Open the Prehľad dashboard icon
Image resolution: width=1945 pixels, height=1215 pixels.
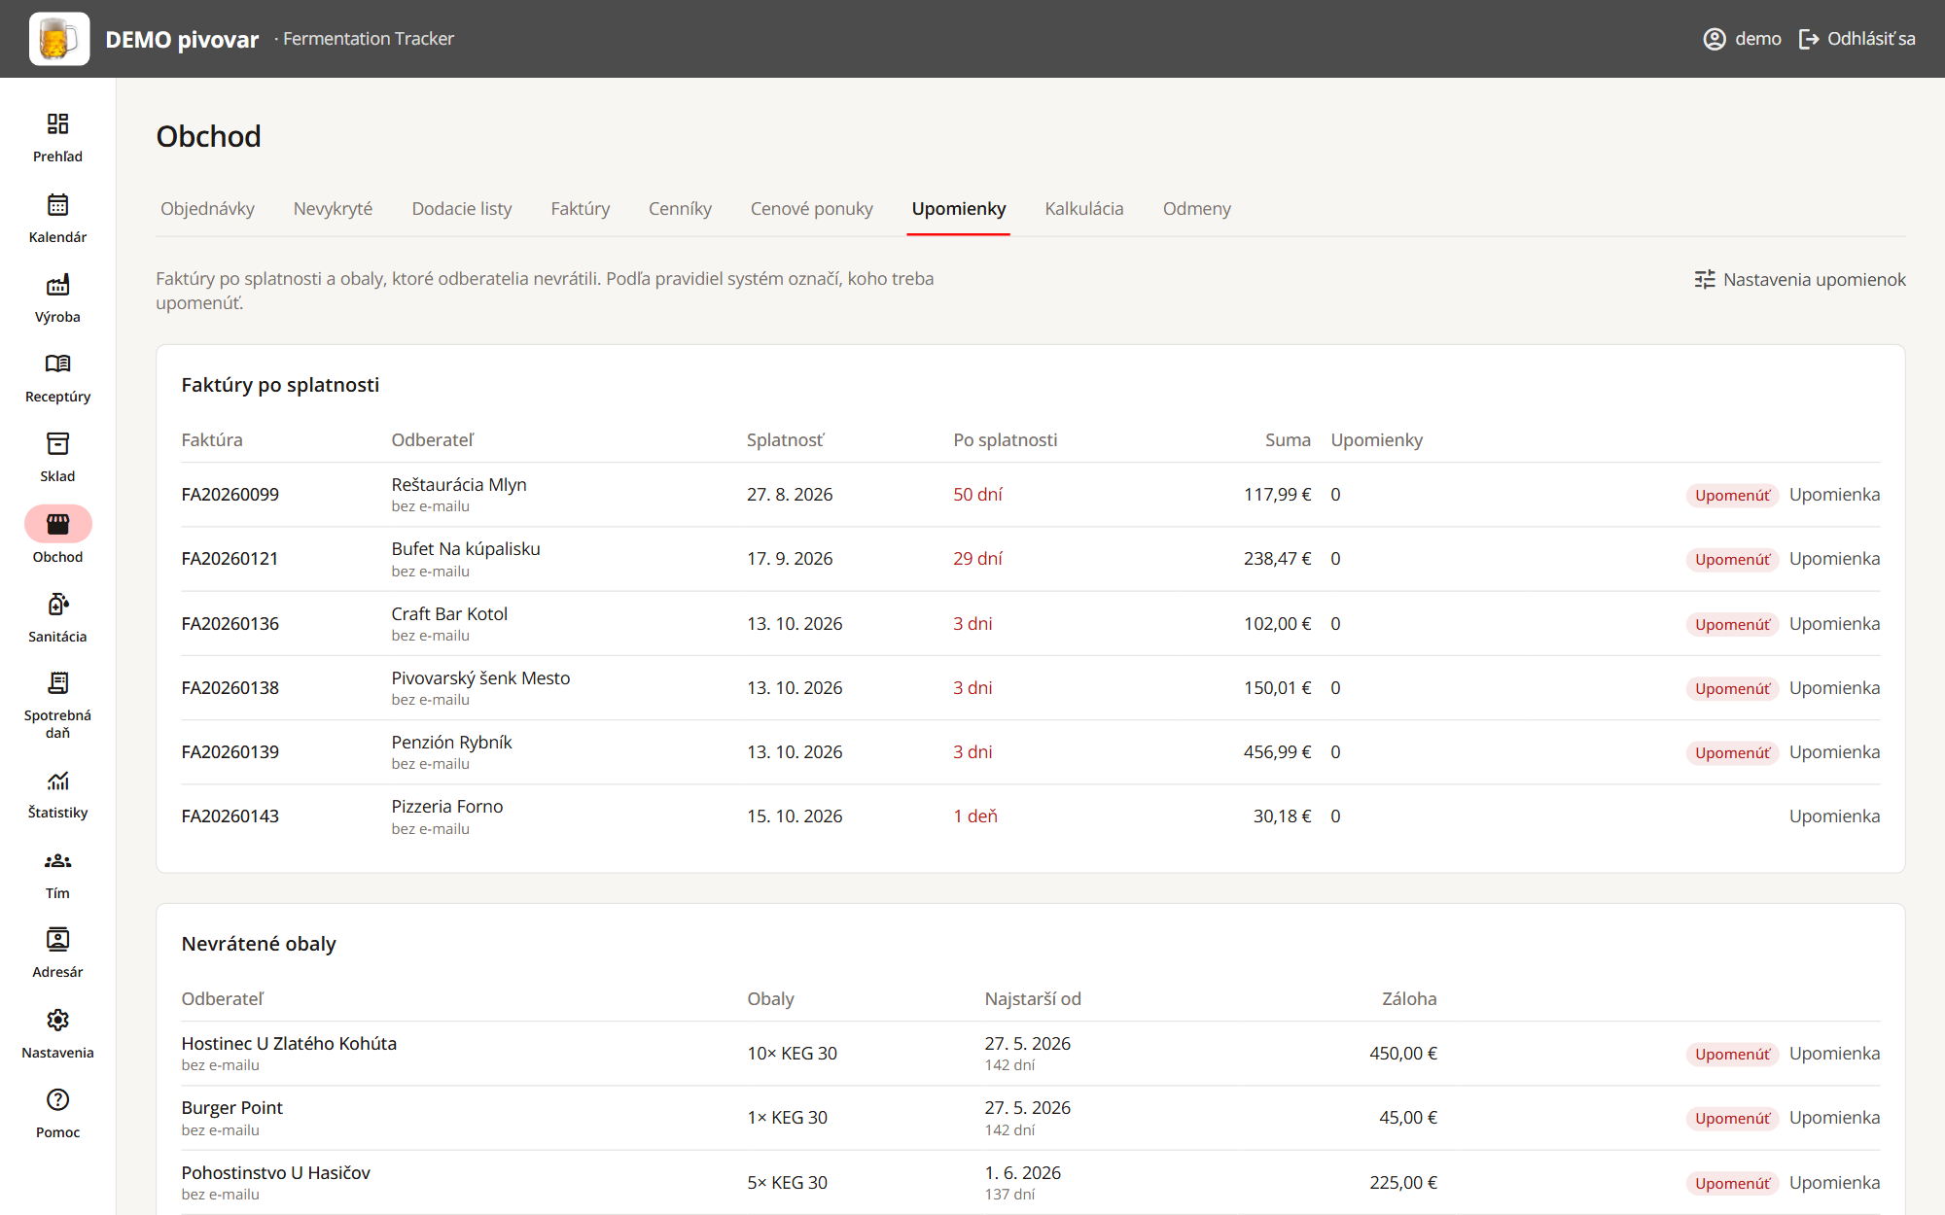pyautogui.click(x=57, y=123)
